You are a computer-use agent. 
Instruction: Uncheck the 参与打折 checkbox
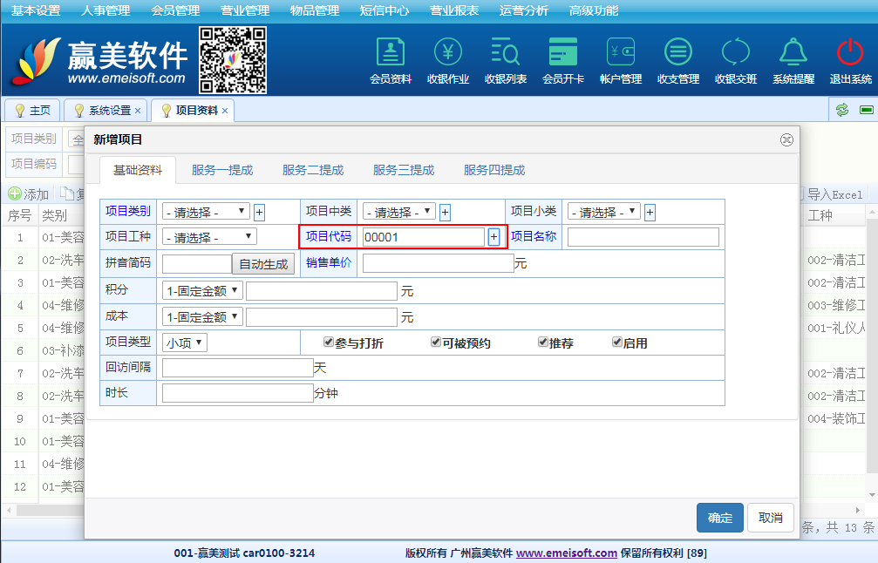[329, 343]
